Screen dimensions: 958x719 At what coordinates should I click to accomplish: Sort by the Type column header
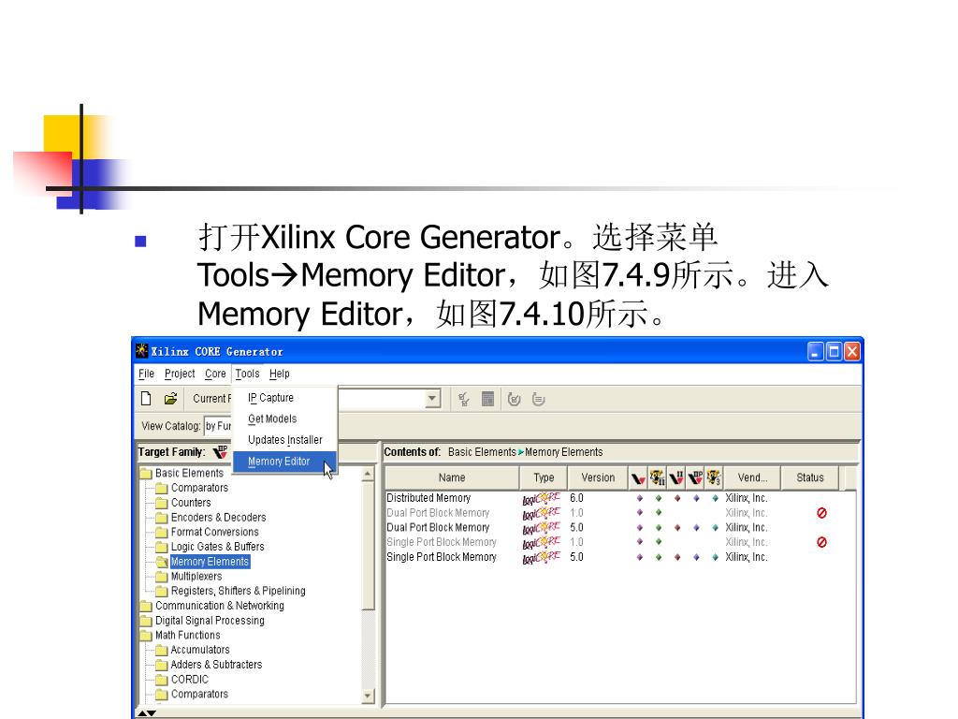point(544,478)
